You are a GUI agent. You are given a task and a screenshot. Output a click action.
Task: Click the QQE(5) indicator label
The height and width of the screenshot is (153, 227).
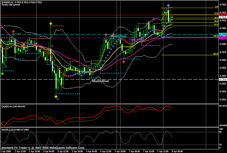click(x=13, y=106)
